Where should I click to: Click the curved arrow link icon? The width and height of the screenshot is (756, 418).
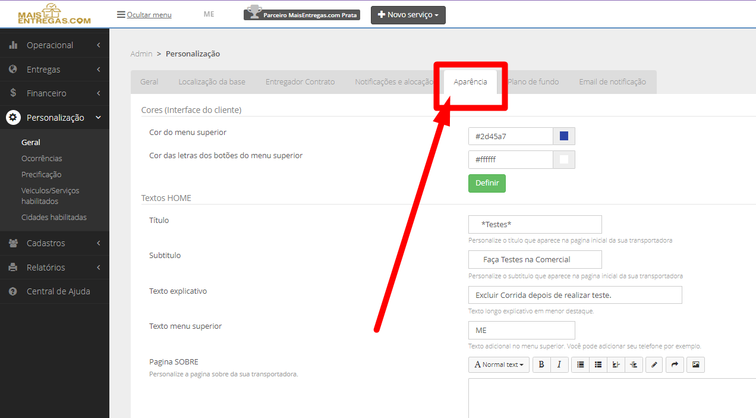(675, 364)
